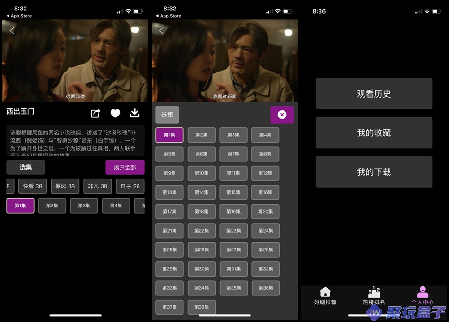Image resolution: width=449 pixels, height=322 pixels.
Task: Open episode 第33集
Action: tap(170, 288)
